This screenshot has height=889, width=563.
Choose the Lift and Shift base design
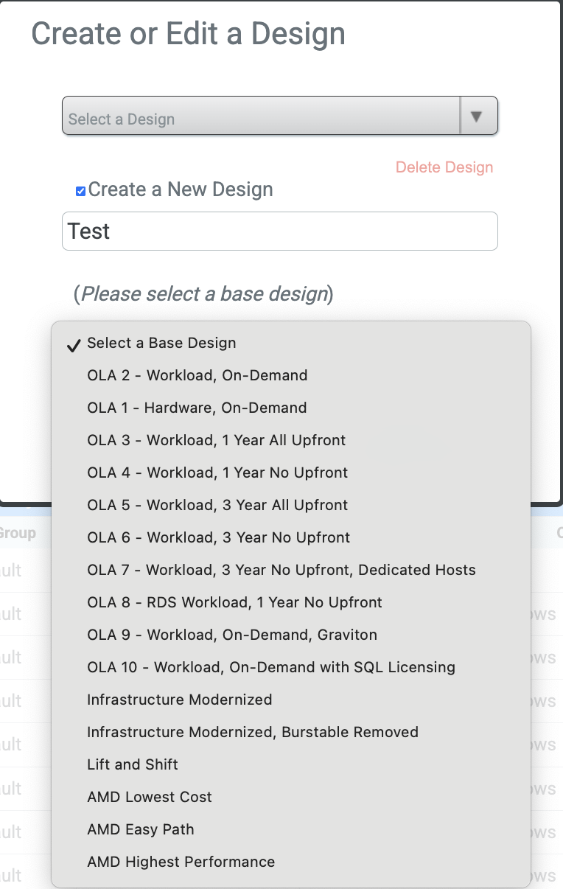(x=133, y=764)
